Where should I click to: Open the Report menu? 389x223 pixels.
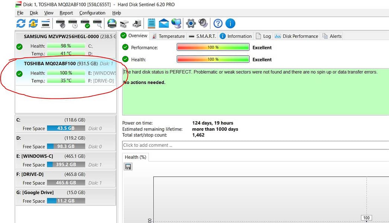(x=66, y=13)
